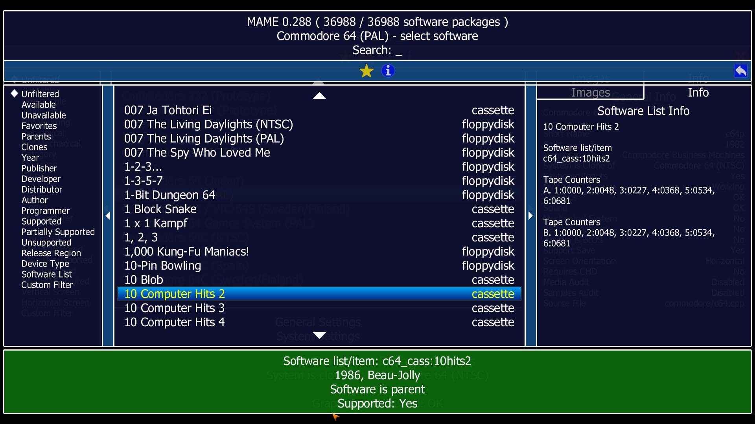Filter by Software List

(x=47, y=274)
